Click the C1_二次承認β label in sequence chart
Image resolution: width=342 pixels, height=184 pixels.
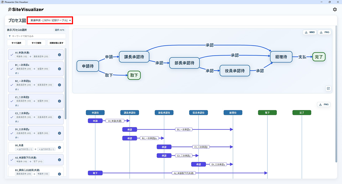click(x=201, y=147)
